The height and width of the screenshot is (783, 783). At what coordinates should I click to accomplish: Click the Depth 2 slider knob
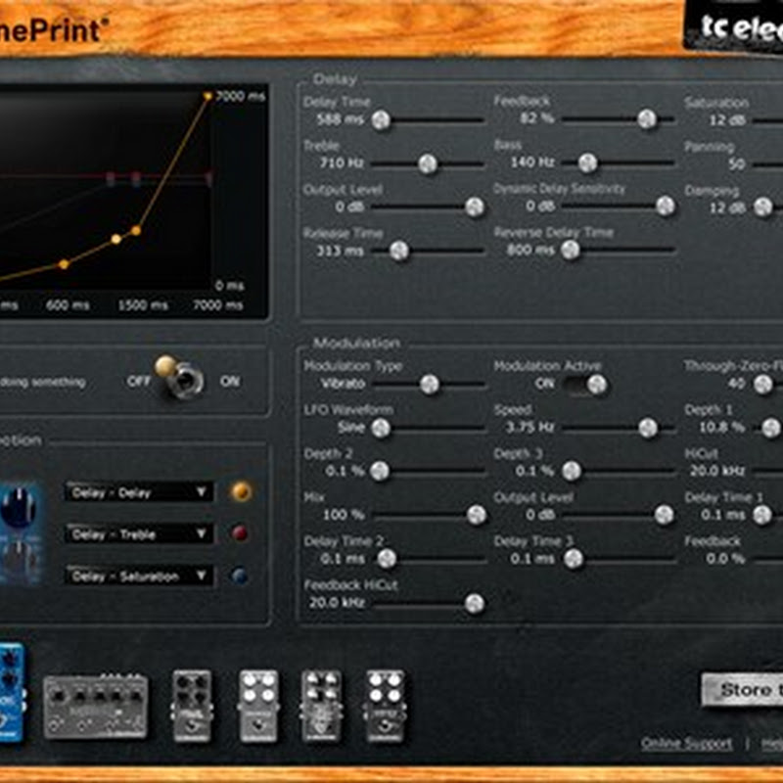point(380,471)
